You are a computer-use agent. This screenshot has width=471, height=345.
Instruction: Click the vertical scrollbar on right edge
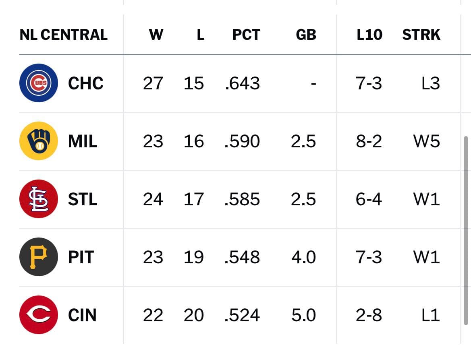coord(466,230)
